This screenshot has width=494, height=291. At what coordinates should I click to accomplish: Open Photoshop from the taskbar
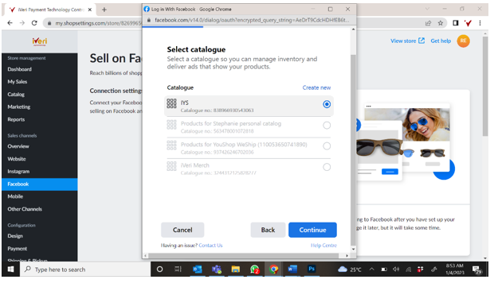click(x=312, y=269)
